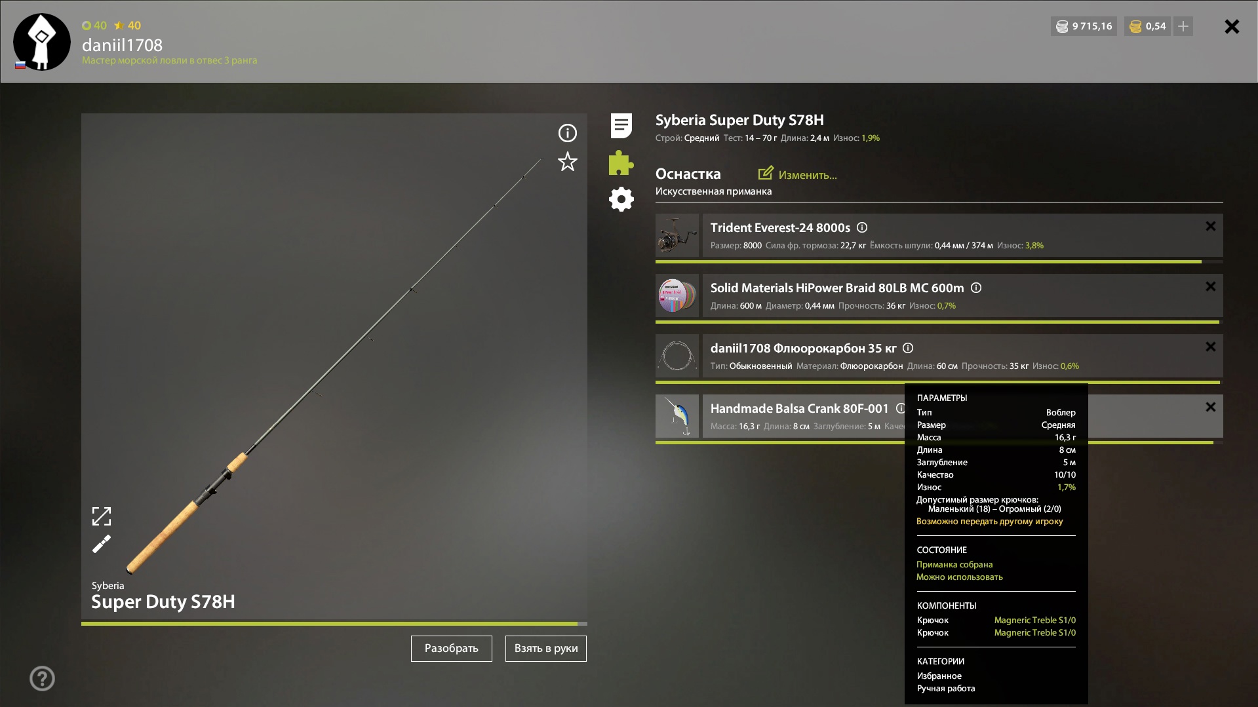1258x707 pixels.
Task: Open the gear settings tab icon
Action: 621,199
